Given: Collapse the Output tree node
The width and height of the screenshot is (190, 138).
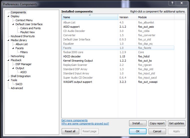Looking at the screenshot, I should point(13,68).
